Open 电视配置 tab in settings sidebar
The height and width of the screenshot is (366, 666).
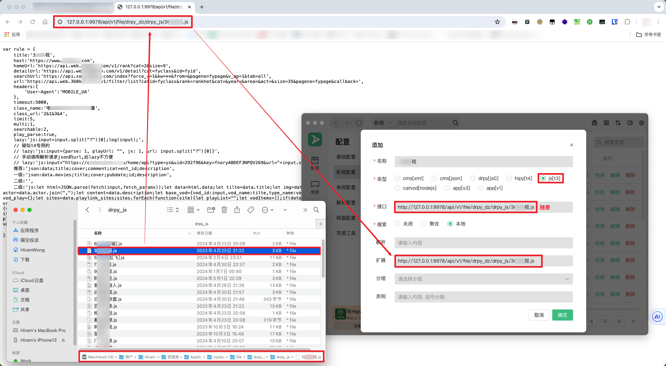click(346, 187)
